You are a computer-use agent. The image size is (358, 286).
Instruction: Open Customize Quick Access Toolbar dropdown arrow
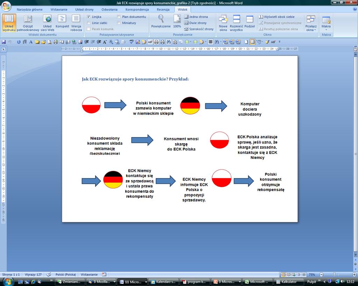(x=279, y=42)
